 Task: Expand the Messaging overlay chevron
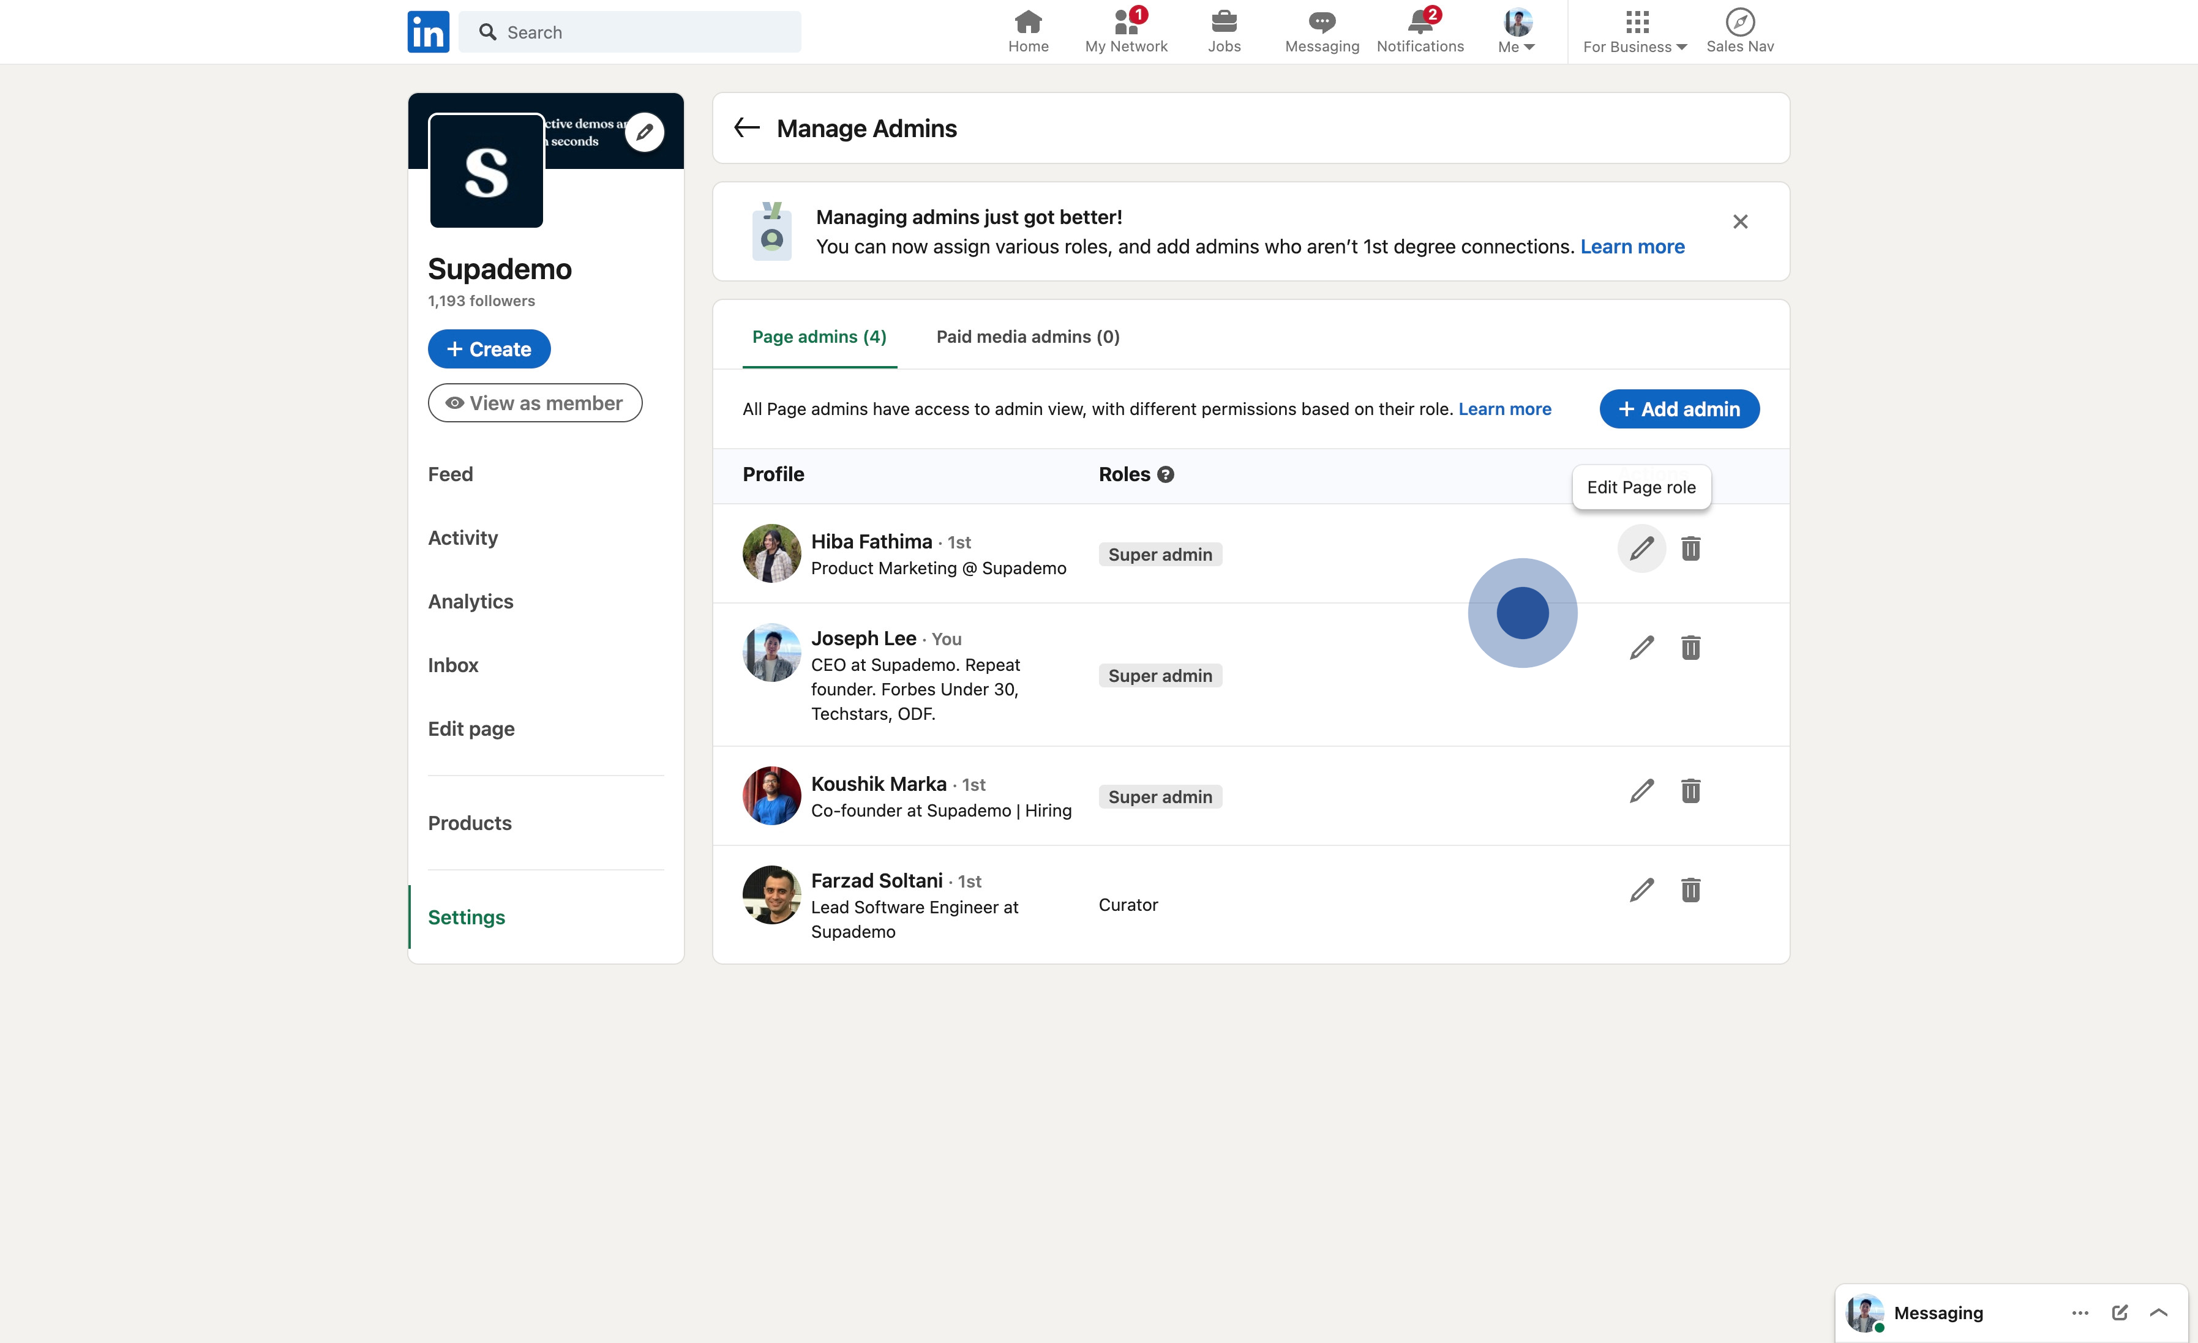point(2159,1312)
